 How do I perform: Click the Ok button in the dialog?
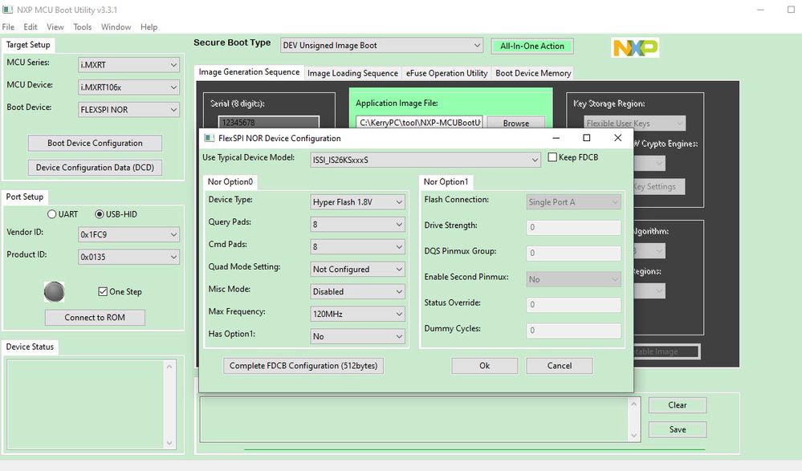tap(484, 366)
